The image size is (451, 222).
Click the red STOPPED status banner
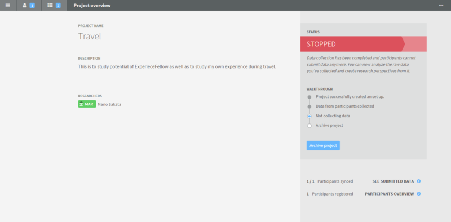click(x=363, y=44)
